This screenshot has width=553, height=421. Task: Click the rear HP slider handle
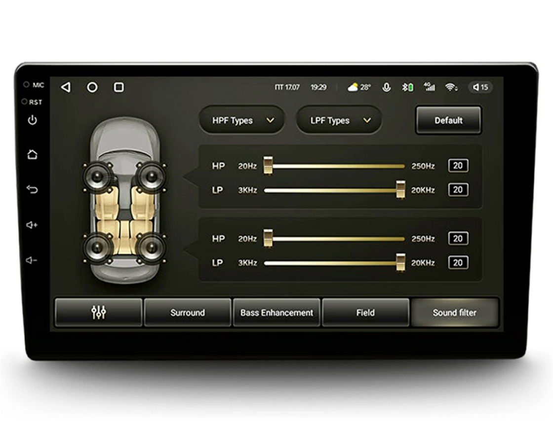[x=268, y=238]
